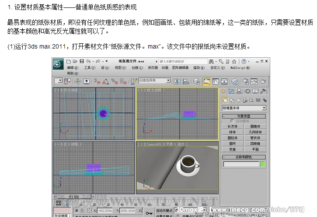The image size is (317, 217).
Task: Open the 工具 menu
Action: [90, 68]
